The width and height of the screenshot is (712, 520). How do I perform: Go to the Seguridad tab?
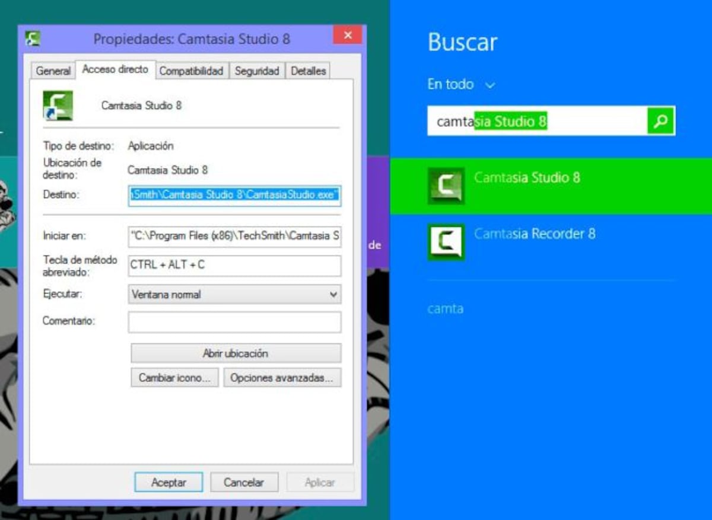click(256, 71)
